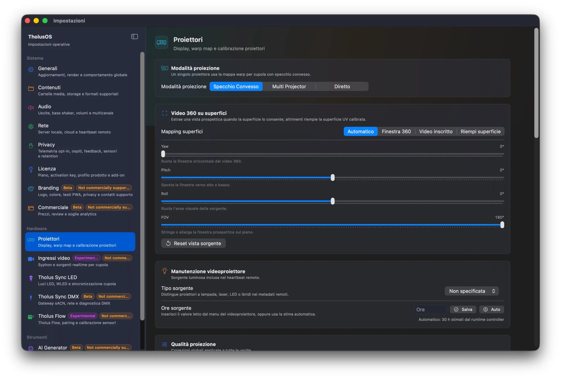
Task: Click the Tholus Sync DMX icon
Action: pyautogui.click(x=31, y=297)
